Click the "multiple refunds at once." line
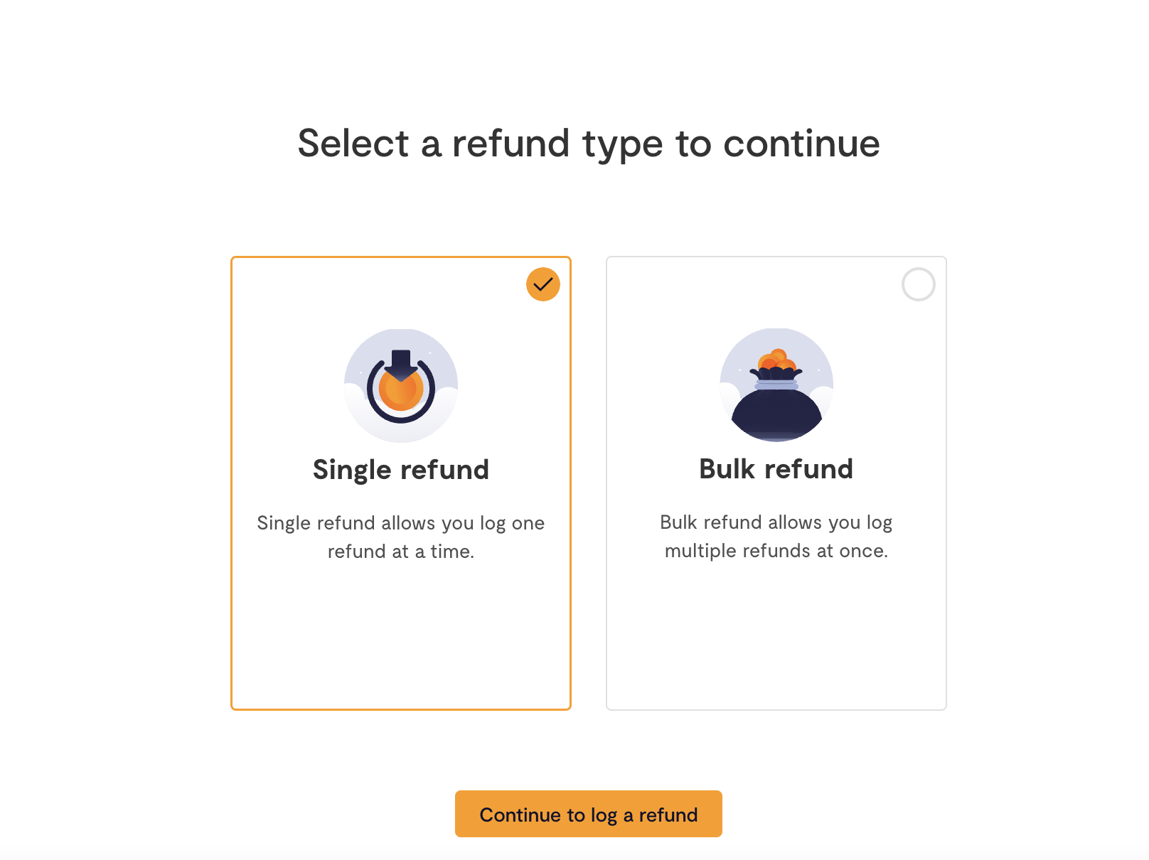 (x=776, y=551)
